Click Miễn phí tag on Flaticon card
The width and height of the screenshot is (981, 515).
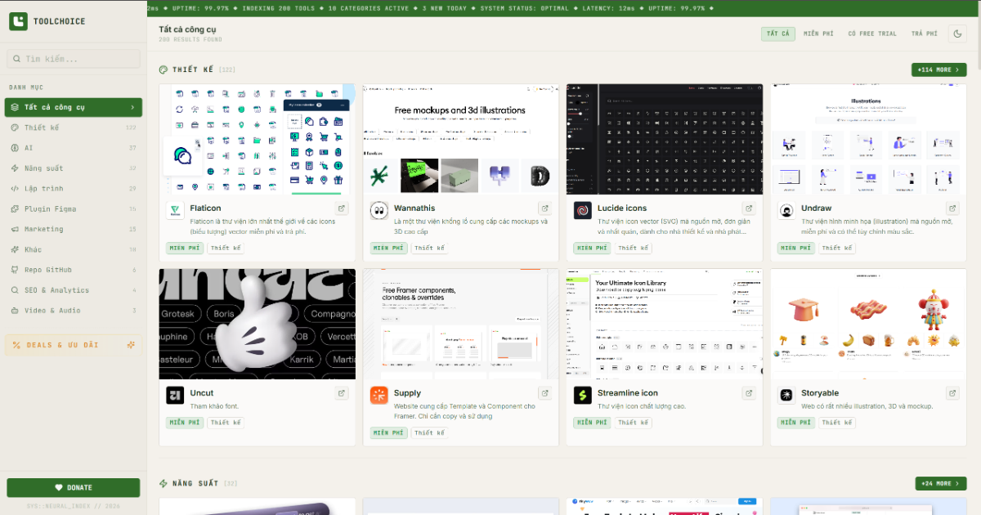pos(185,248)
